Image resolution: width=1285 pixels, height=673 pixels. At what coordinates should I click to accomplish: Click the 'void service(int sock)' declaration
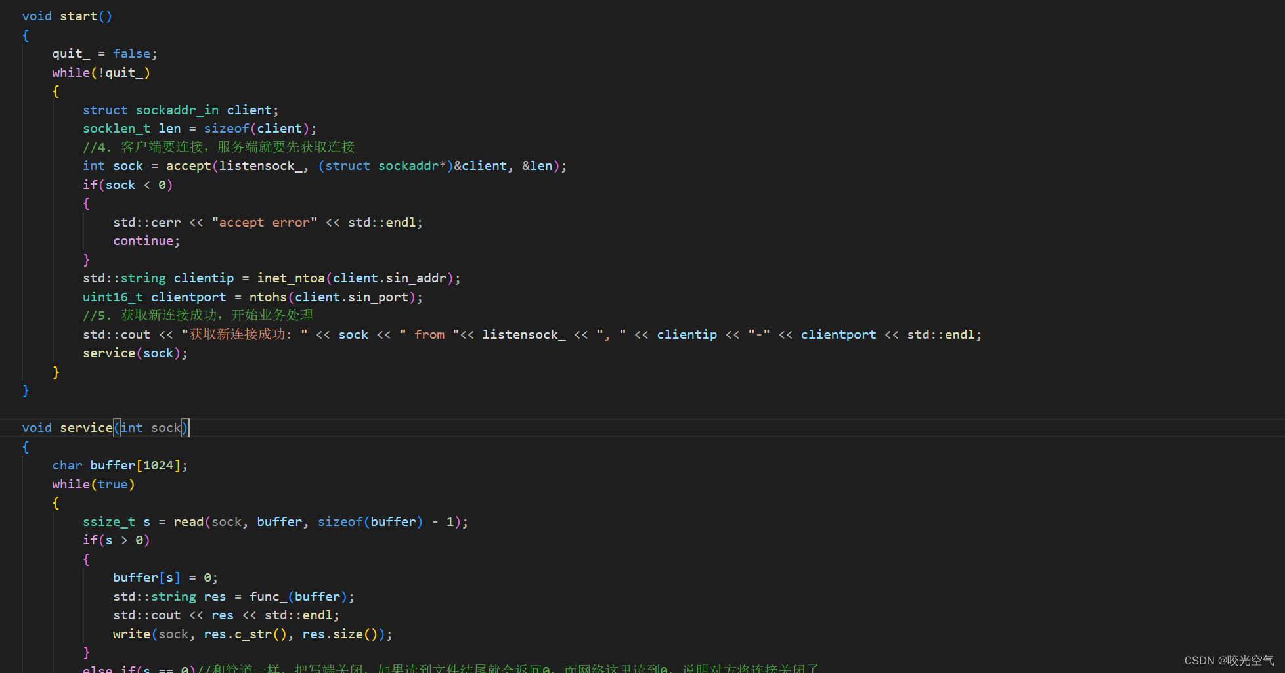[106, 428]
